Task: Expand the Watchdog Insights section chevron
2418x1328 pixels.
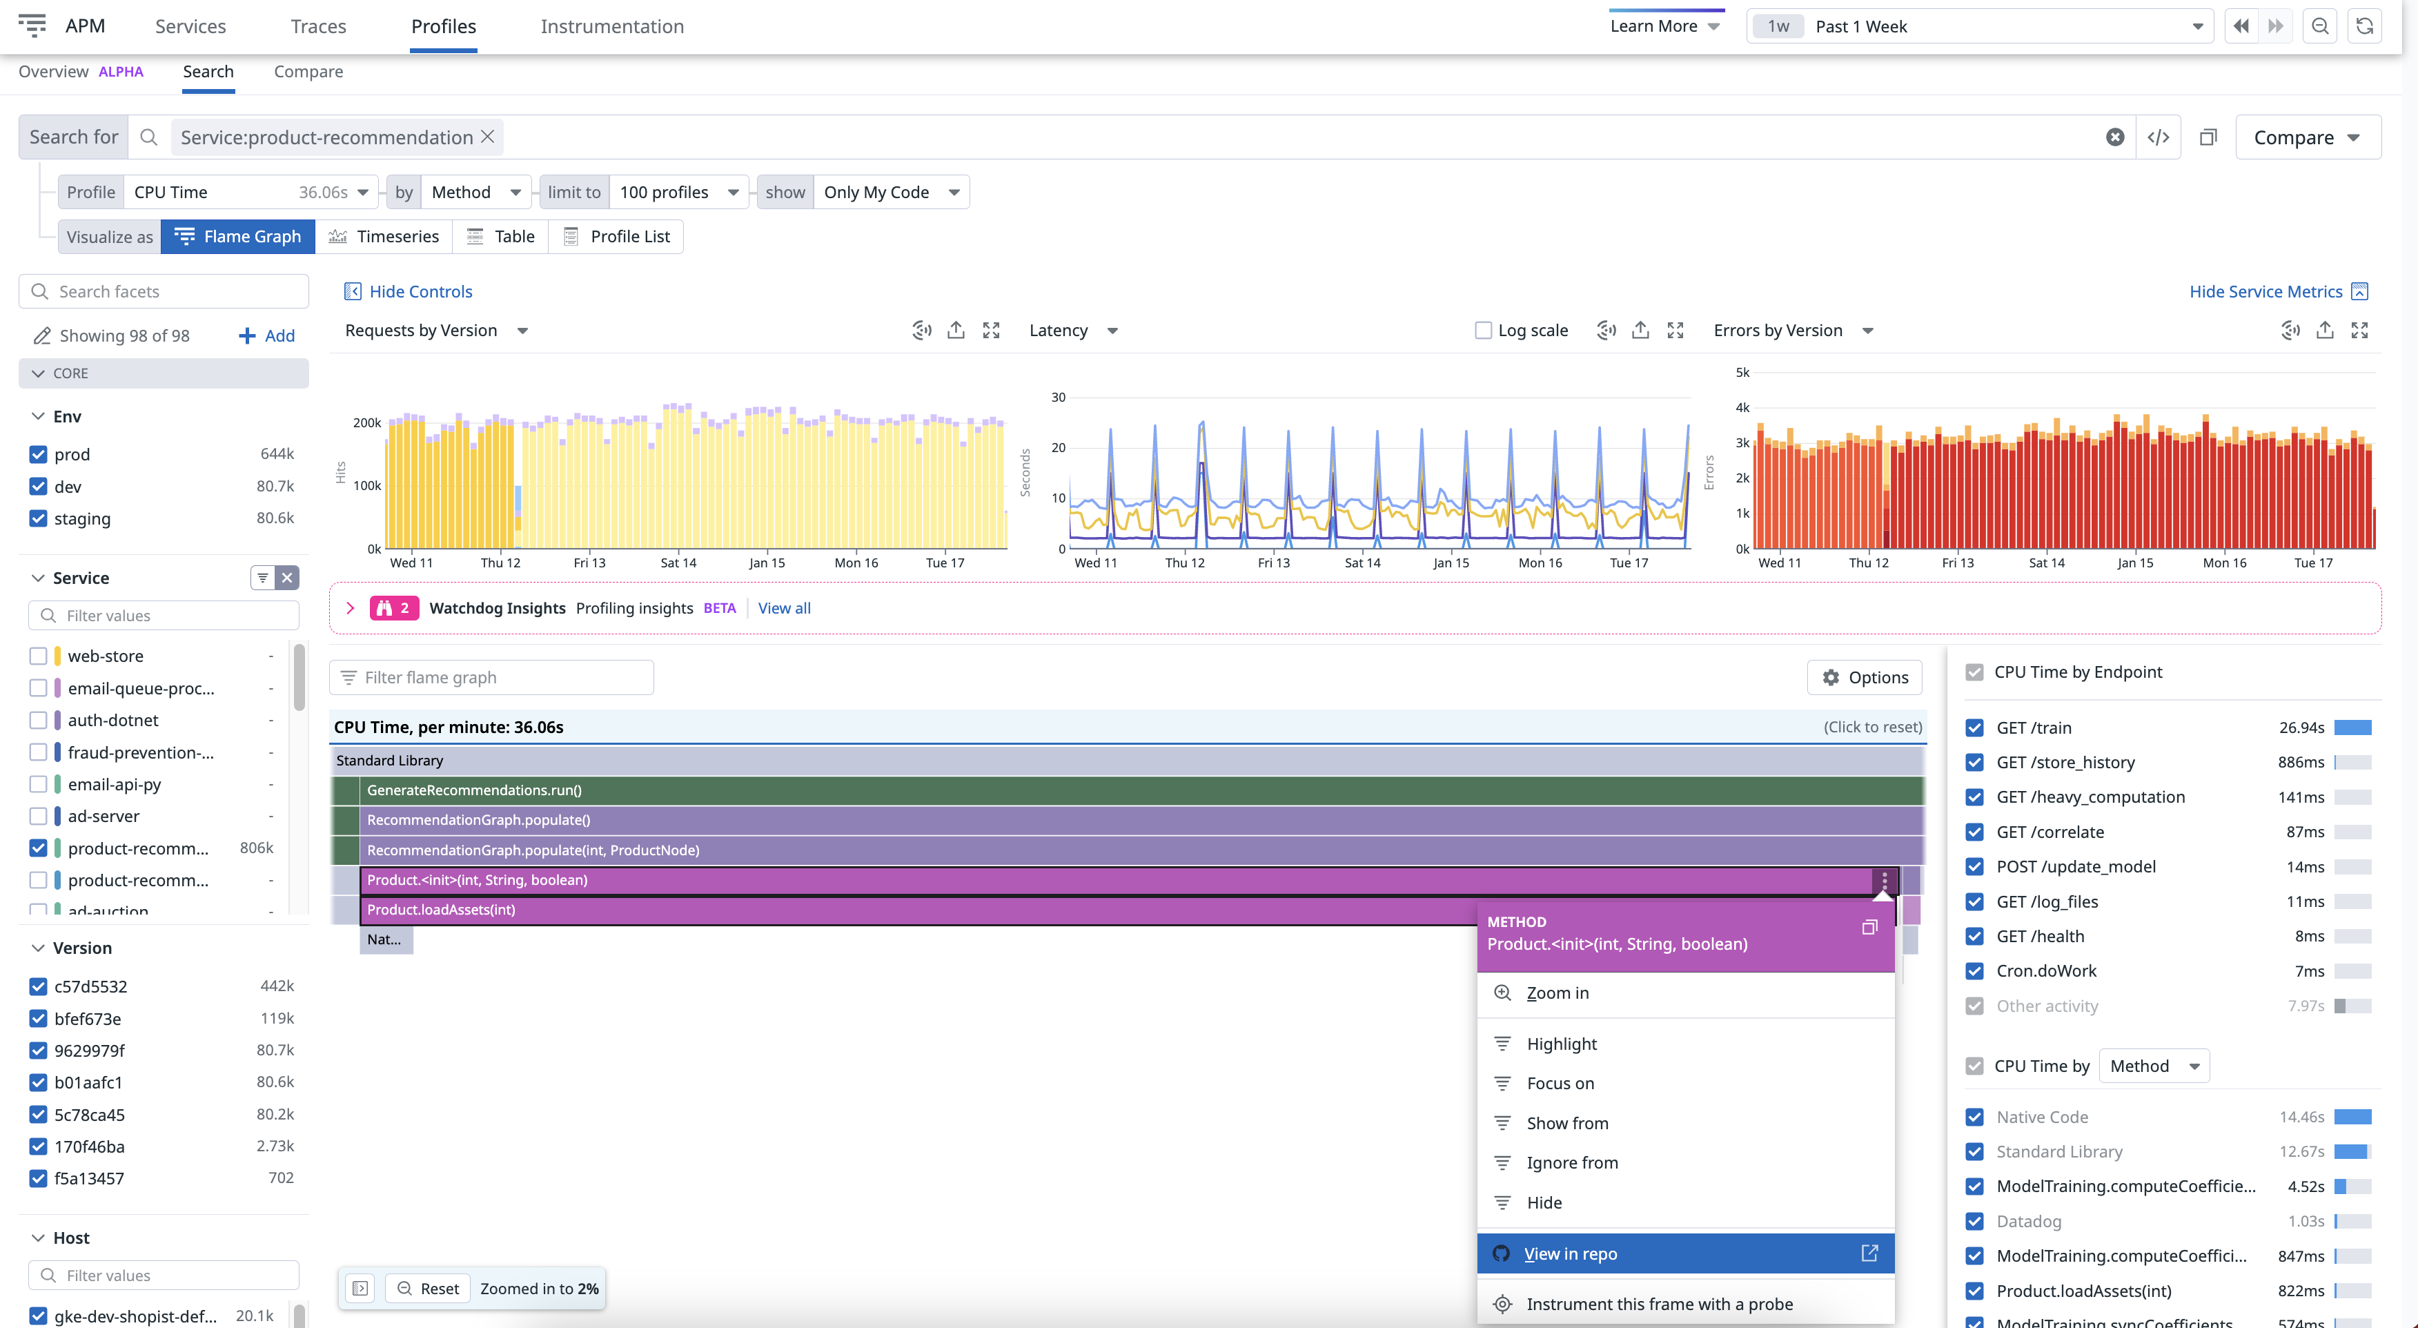Action: point(350,609)
